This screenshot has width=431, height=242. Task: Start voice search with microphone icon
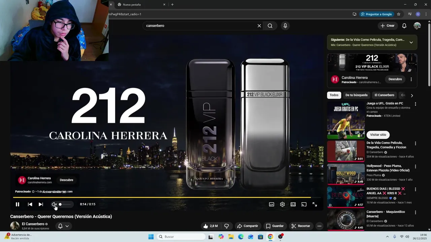[x=285, y=26]
